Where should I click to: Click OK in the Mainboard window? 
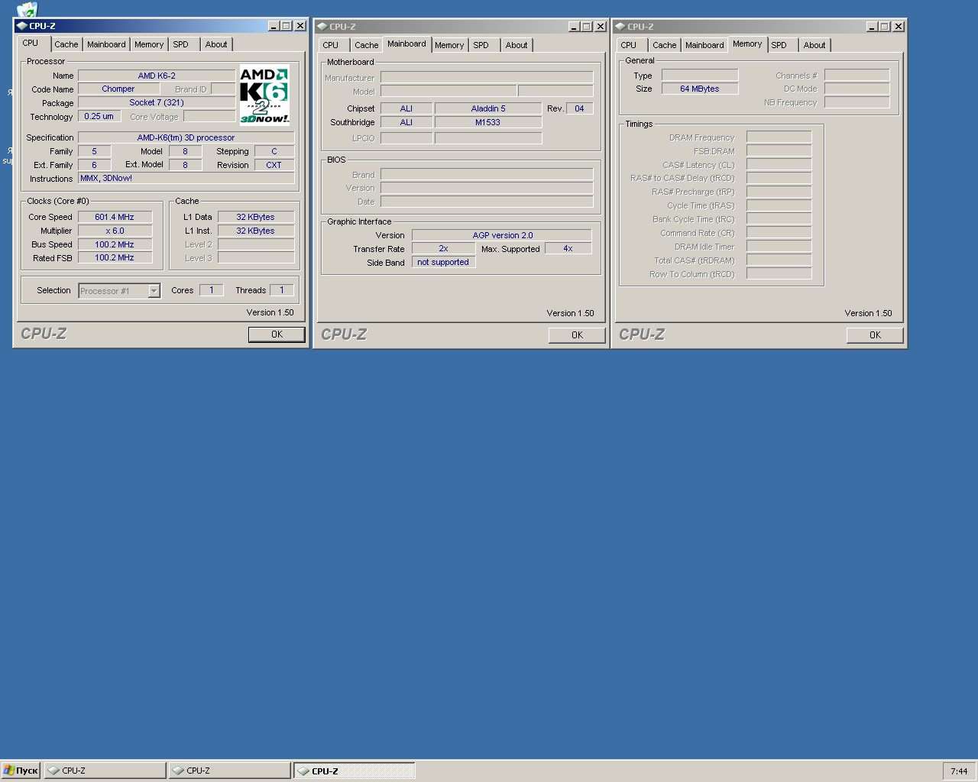tap(577, 335)
